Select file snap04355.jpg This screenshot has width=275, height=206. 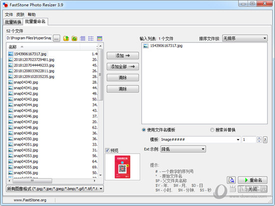coord(26,167)
